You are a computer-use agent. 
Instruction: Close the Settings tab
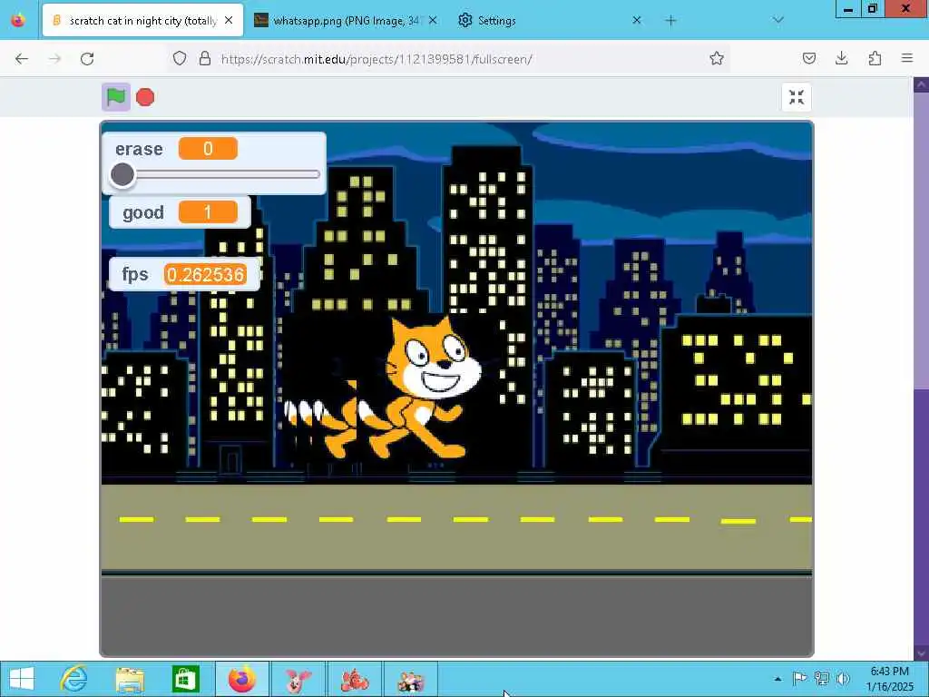(636, 21)
